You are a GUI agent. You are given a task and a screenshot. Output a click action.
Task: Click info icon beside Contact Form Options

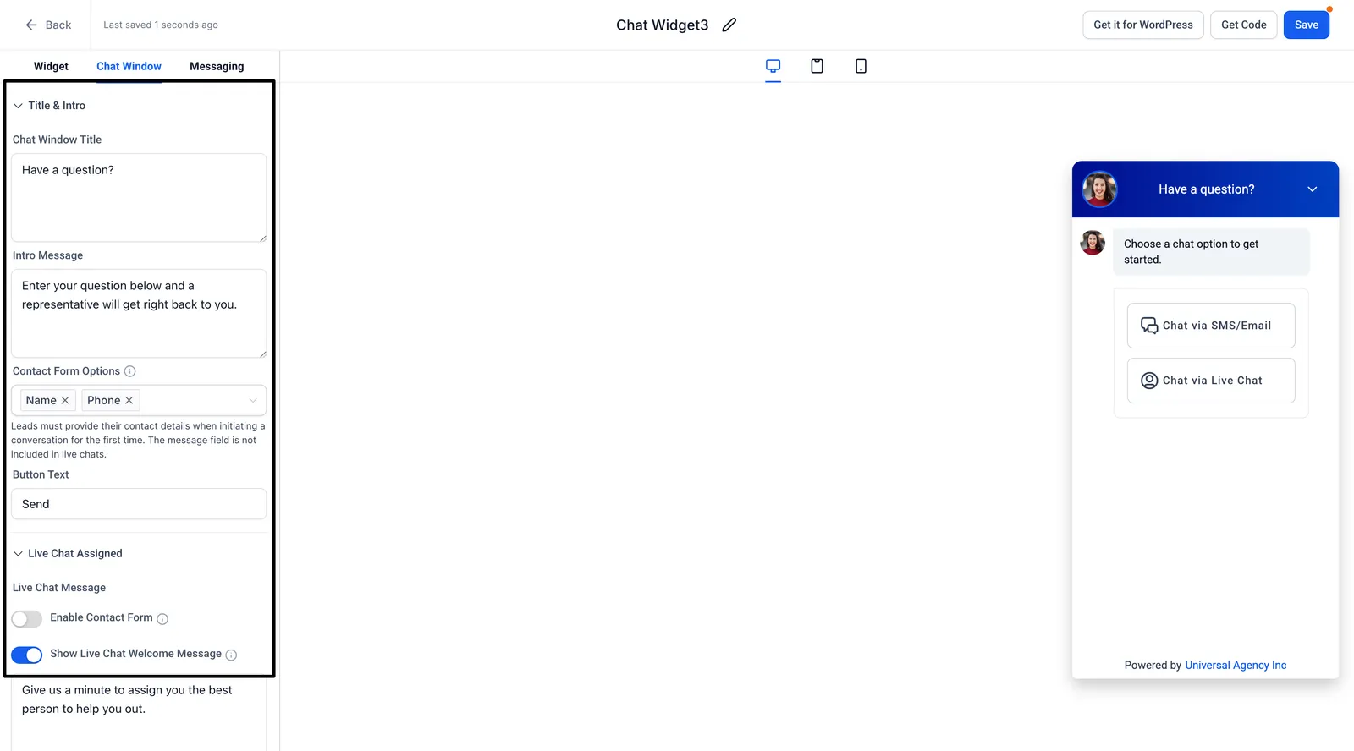129,371
